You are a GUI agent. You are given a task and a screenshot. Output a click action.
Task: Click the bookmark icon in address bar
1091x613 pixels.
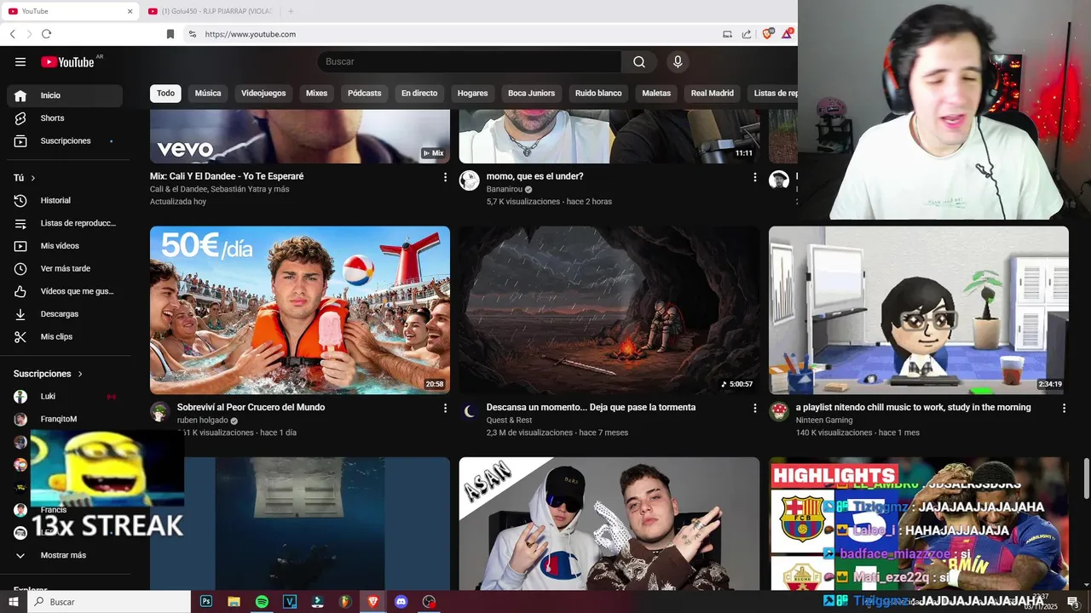pos(170,34)
